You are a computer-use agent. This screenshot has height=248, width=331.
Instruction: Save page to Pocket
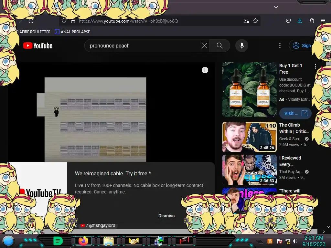(x=288, y=21)
